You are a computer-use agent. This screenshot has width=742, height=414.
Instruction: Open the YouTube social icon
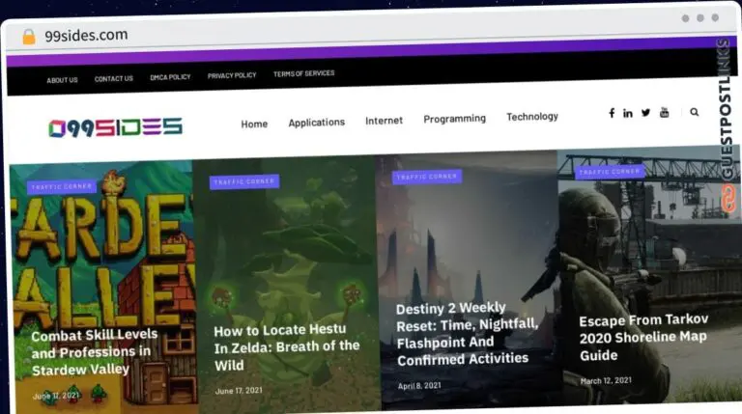[x=664, y=113]
